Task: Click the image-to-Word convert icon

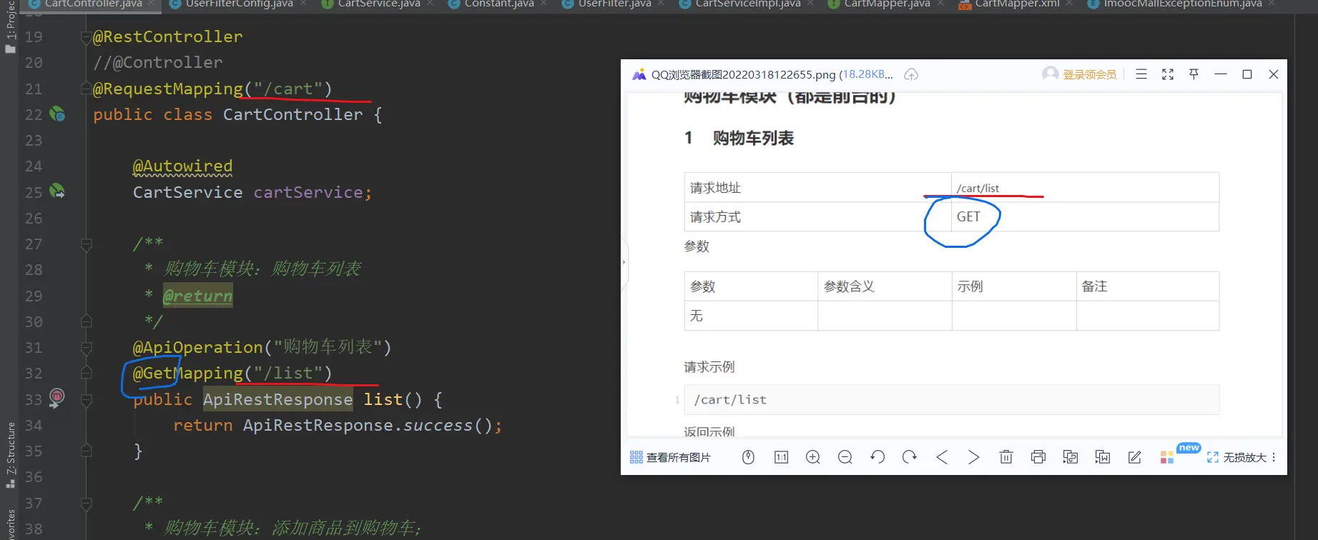Action: point(1103,457)
